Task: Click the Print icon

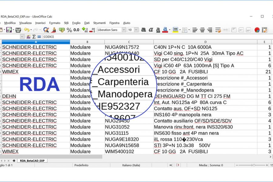Action: pos(18,30)
